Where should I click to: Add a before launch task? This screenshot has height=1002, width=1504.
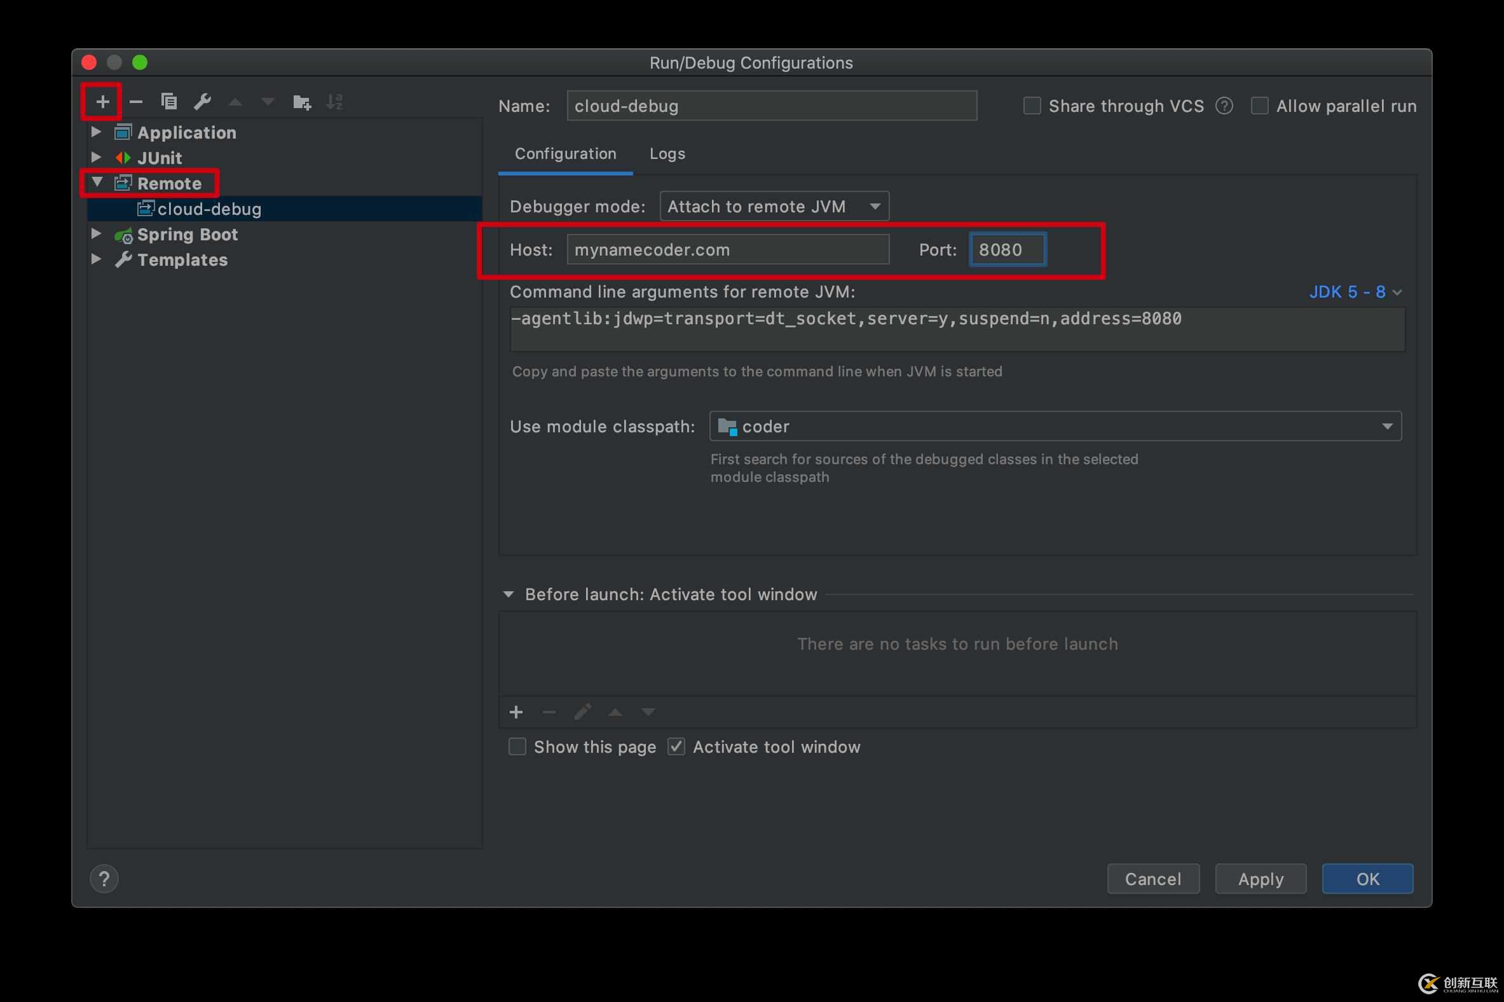(x=516, y=712)
